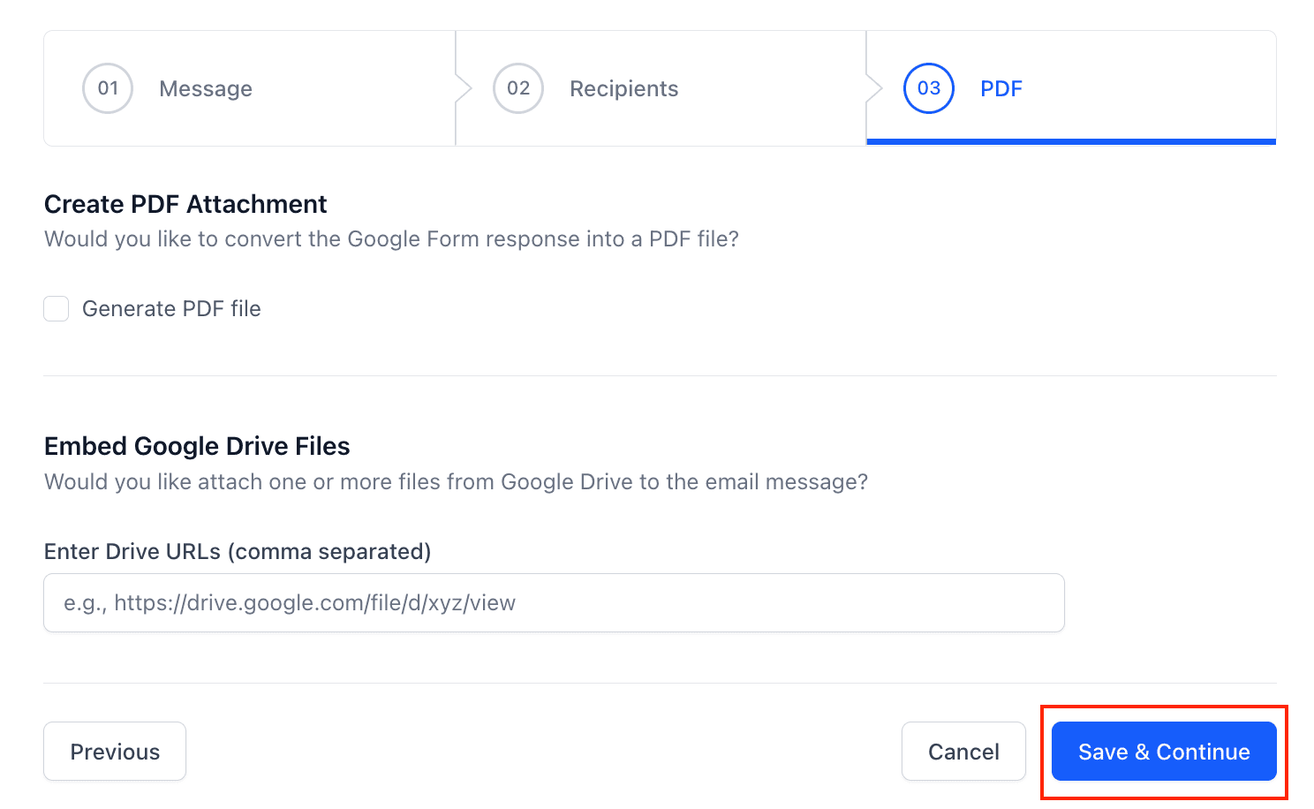1314x809 pixels.
Task: Enable the Generate PDF file checkbox
Action: pyautogui.click(x=57, y=309)
